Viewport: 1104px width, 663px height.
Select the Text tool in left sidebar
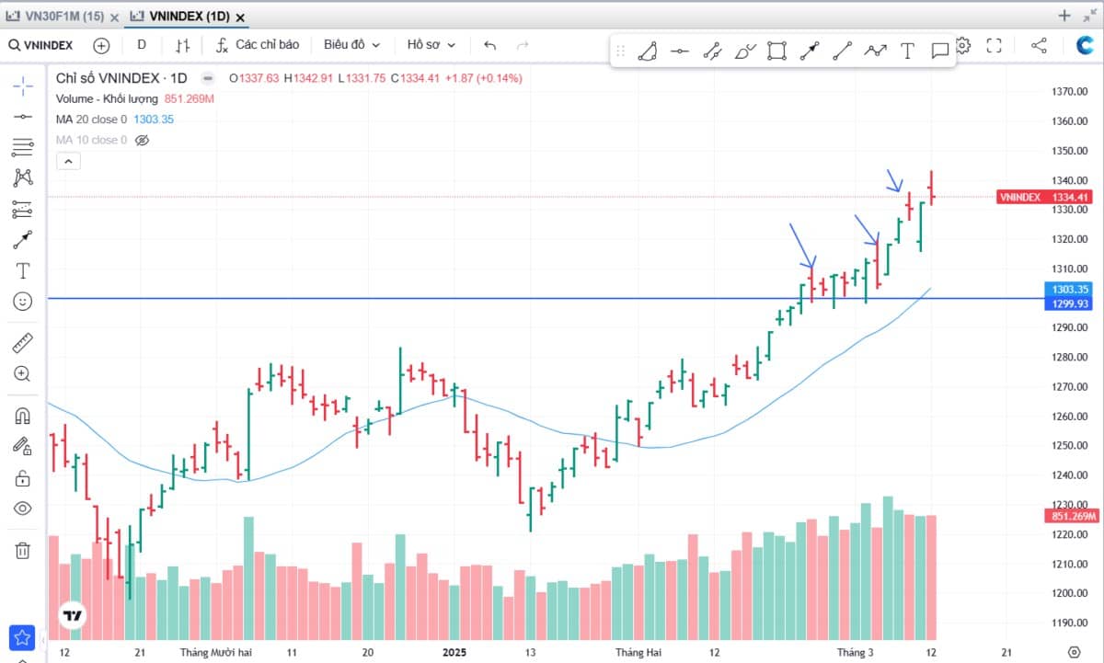click(x=23, y=271)
